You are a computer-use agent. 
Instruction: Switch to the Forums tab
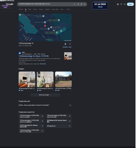tap(35, 9)
